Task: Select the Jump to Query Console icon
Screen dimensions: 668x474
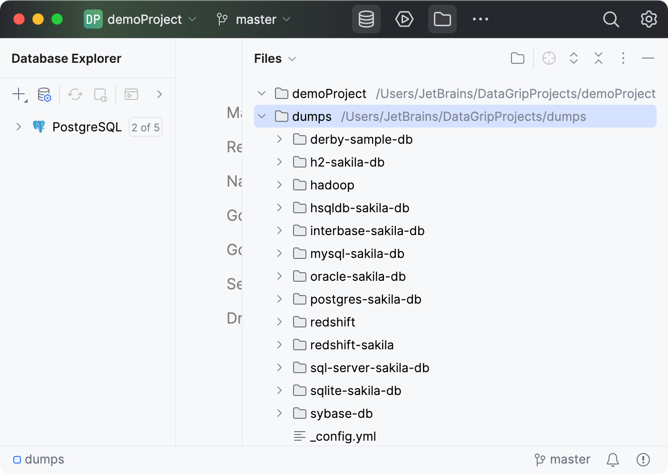Action: point(131,94)
